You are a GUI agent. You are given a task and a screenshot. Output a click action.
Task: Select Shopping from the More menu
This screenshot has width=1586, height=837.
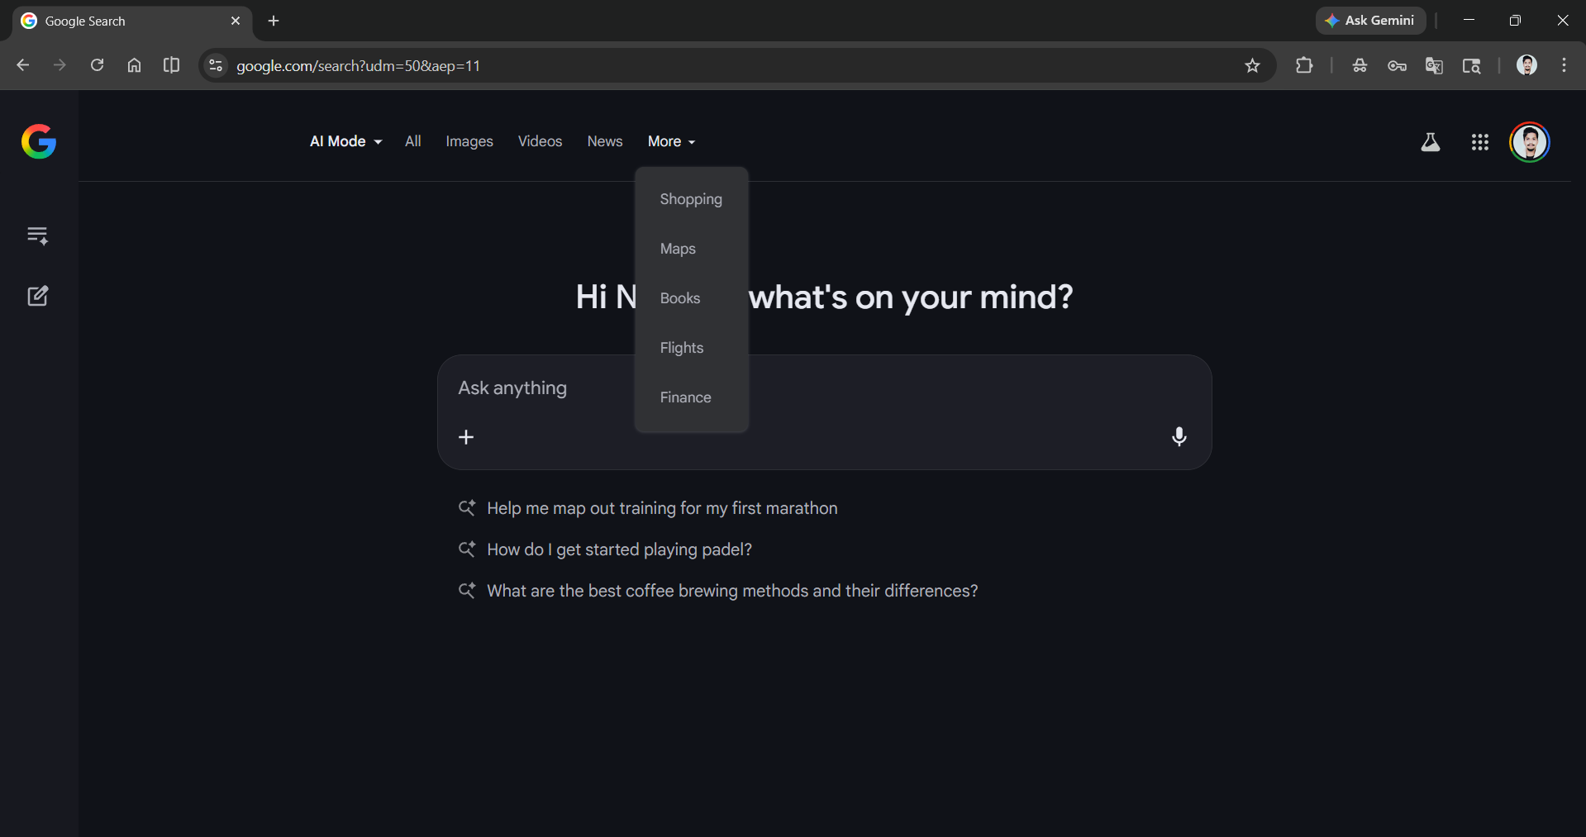pos(692,199)
